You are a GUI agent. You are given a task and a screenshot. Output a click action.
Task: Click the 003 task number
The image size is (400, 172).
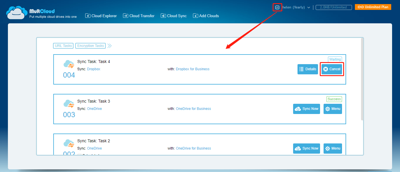[x=69, y=115]
